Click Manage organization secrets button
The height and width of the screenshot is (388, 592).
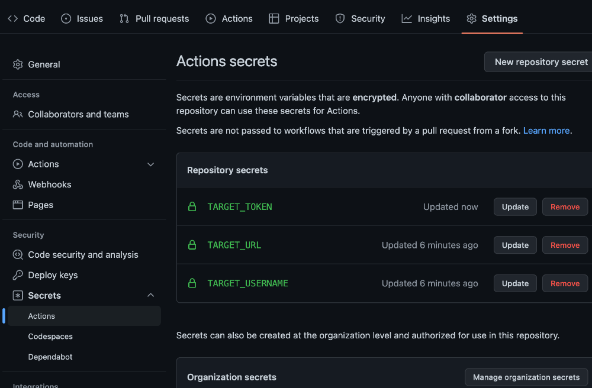[526, 377]
